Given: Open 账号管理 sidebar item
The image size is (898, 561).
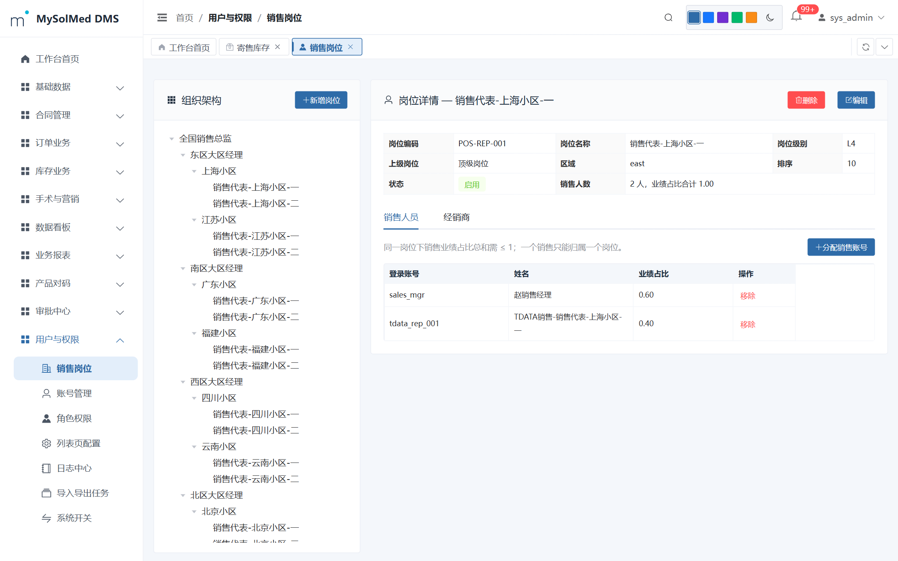Looking at the screenshot, I should pos(76,394).
